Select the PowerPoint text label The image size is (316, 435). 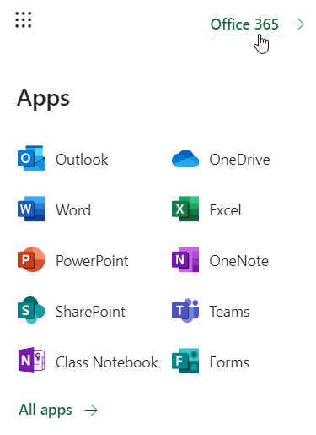pyautogui.click(x=92, y=261)
